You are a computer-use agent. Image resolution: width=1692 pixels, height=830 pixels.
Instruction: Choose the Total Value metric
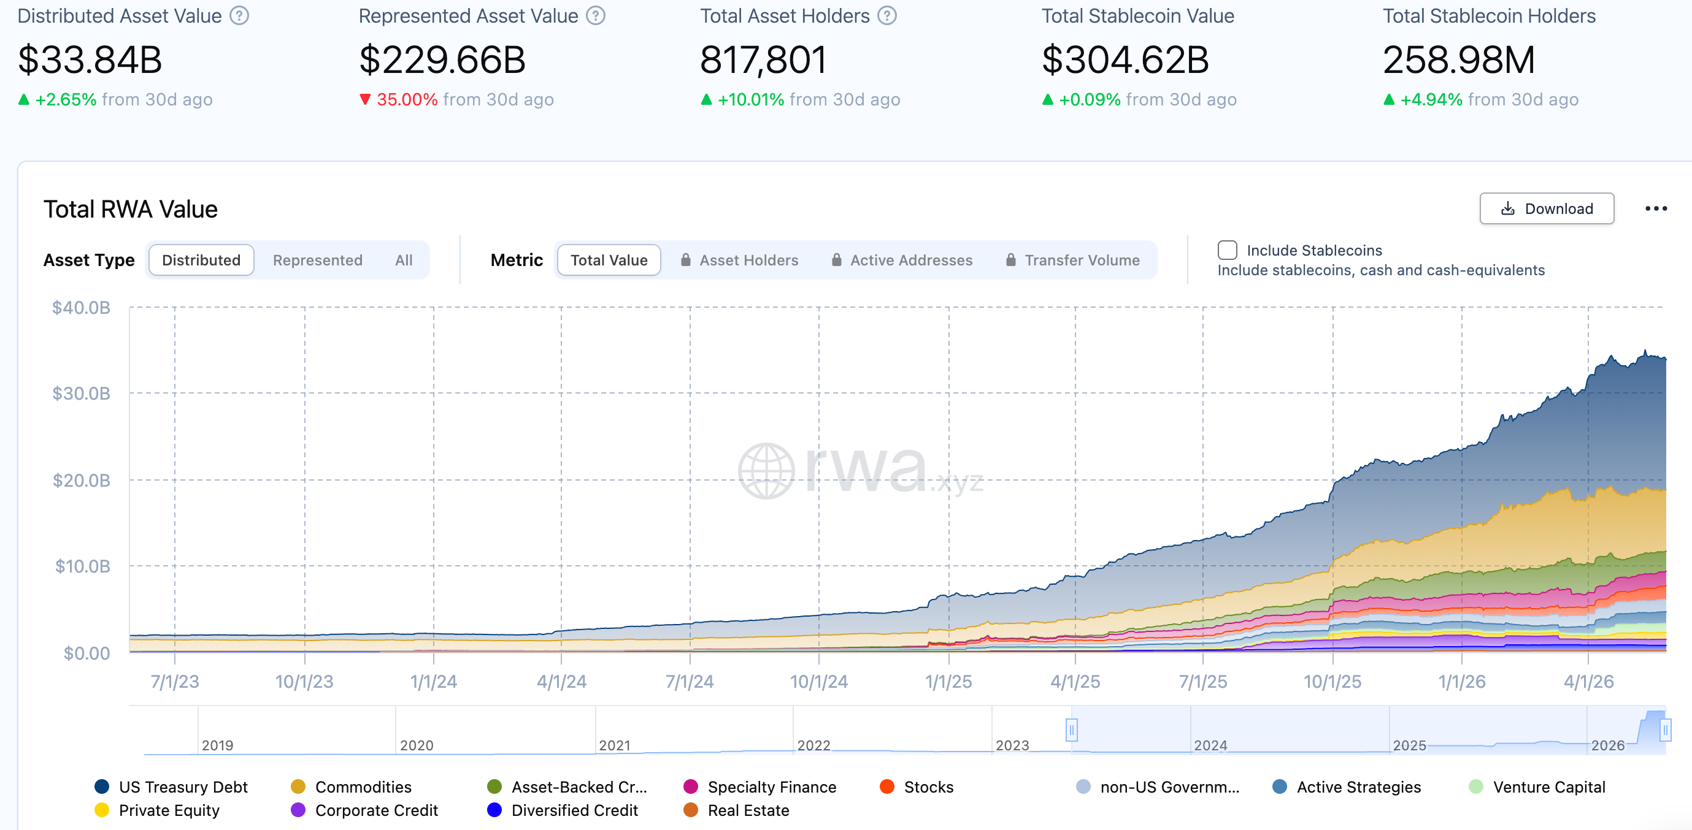click(x=609, y=260)
